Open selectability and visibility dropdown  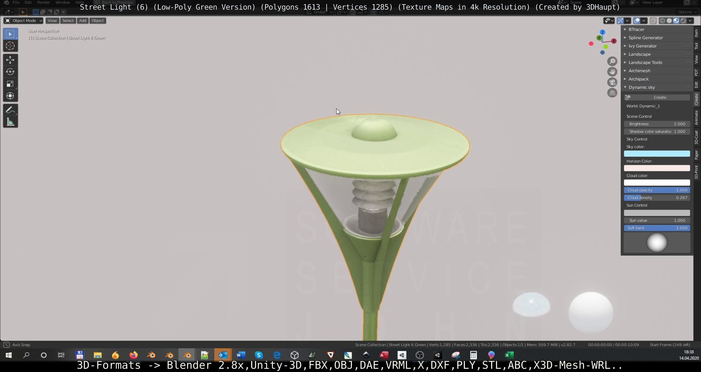click(x=609, y=21)
